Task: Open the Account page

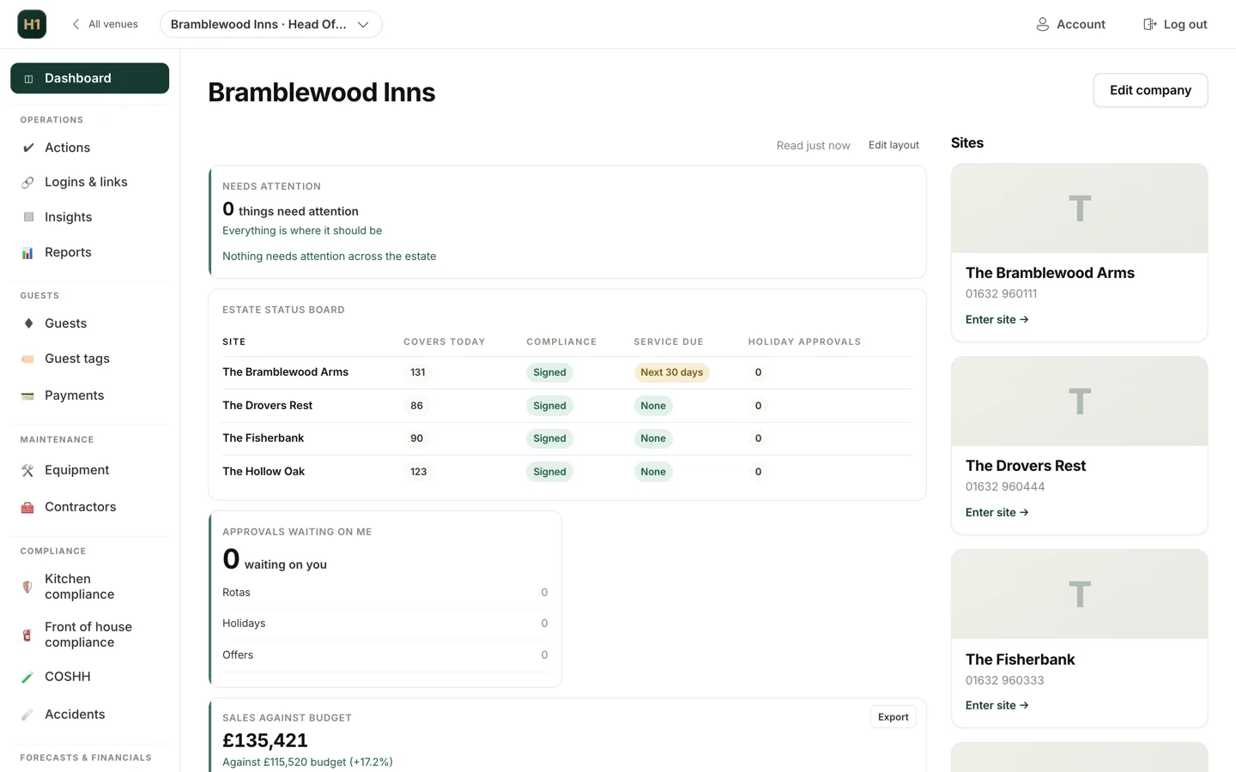Action: tap(1070, 24)
